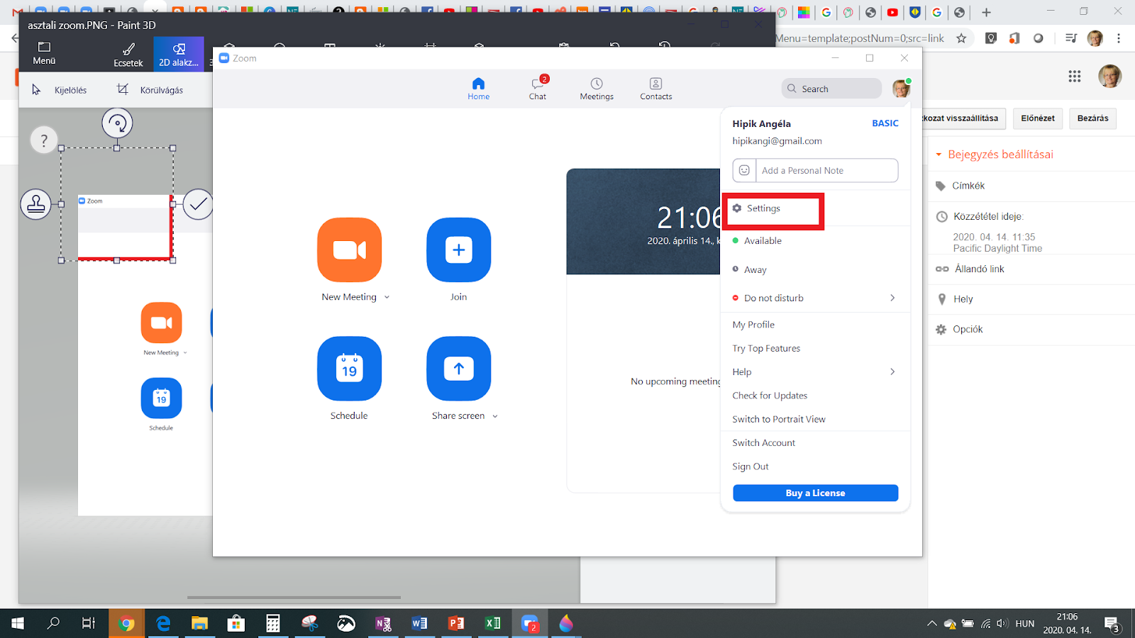The image size is (1135, 638).
Task: Choose Check for Updates in the Zoom menu
Action: (770, 396)
